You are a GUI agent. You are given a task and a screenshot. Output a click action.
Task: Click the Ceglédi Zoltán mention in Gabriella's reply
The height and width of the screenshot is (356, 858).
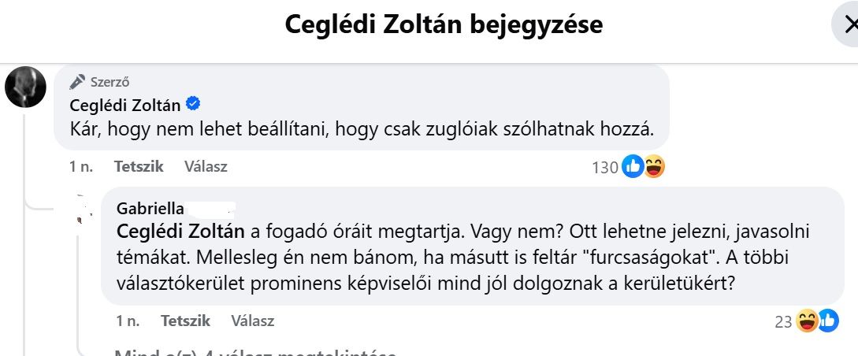(181, 232)
